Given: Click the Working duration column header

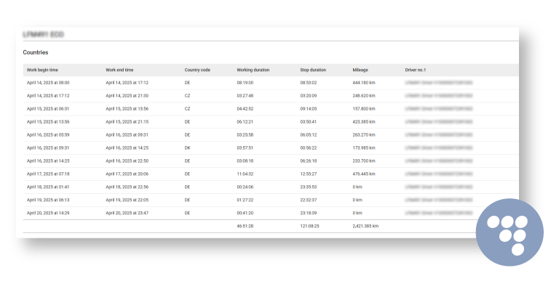Looking at the screenshot, I should pyautogui.click(x=253, y=70).
